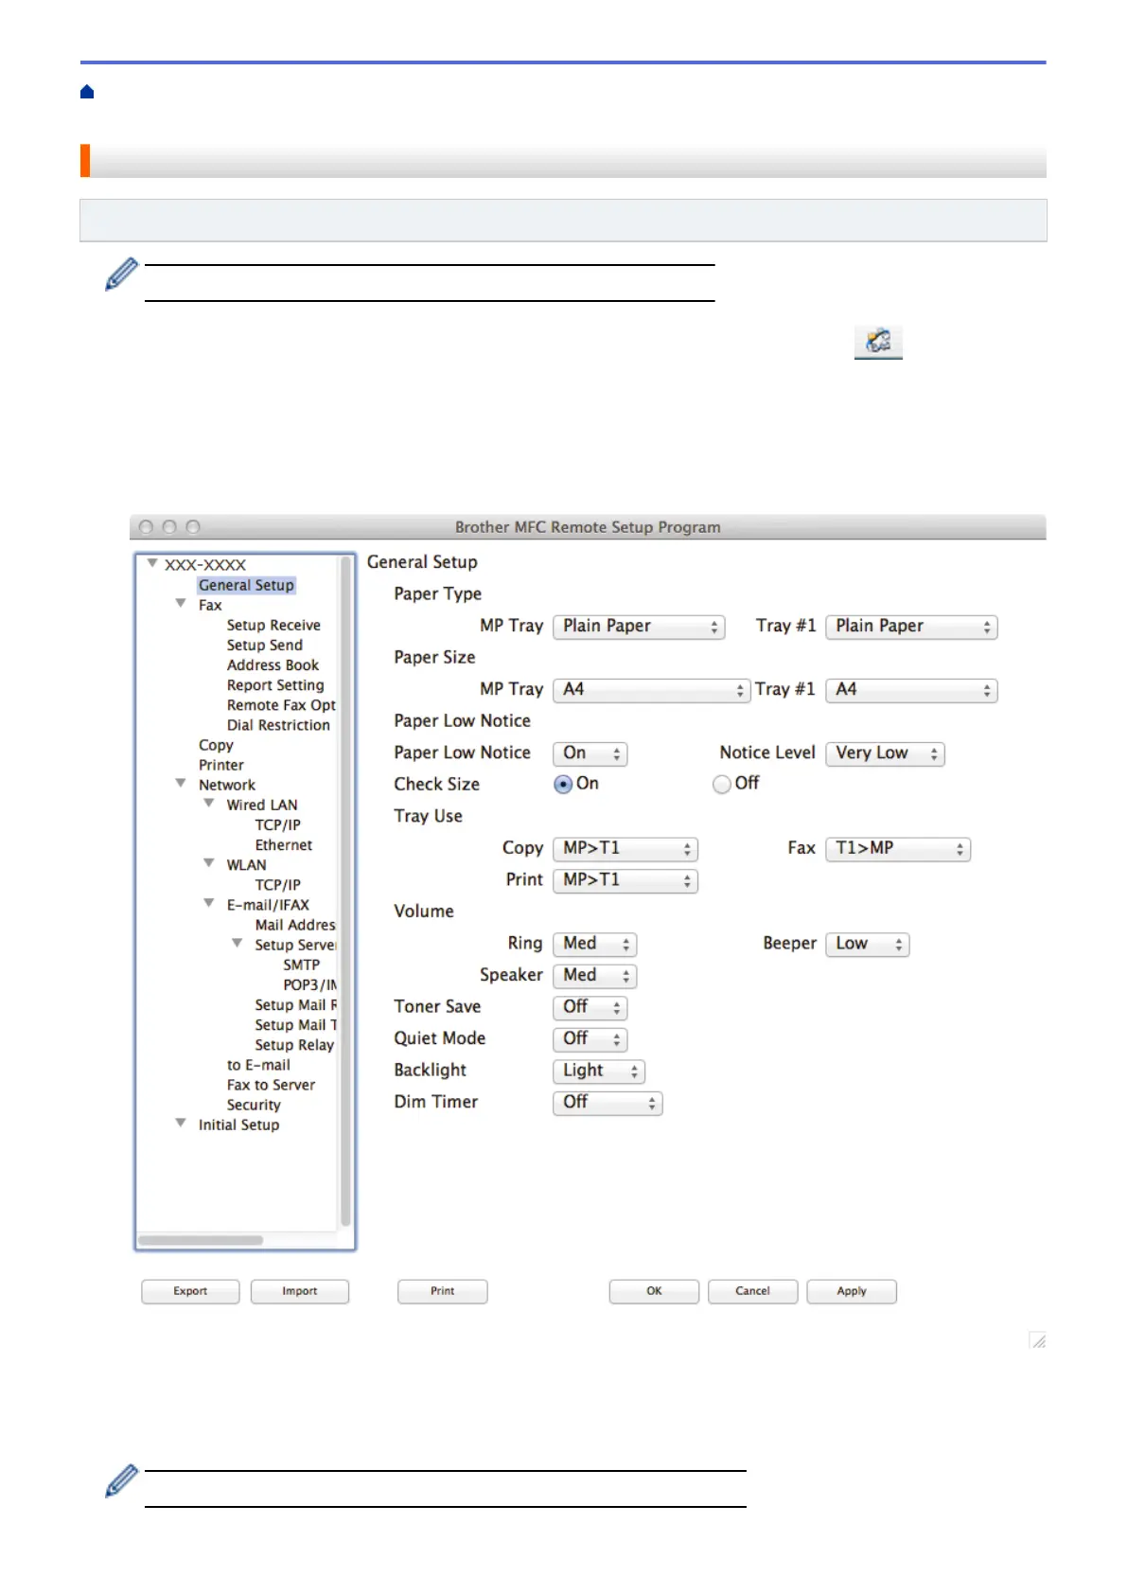Open Notice Level dropdown
The image size is (1127, 1594).
pyautogui.click(x=885, y=753)
